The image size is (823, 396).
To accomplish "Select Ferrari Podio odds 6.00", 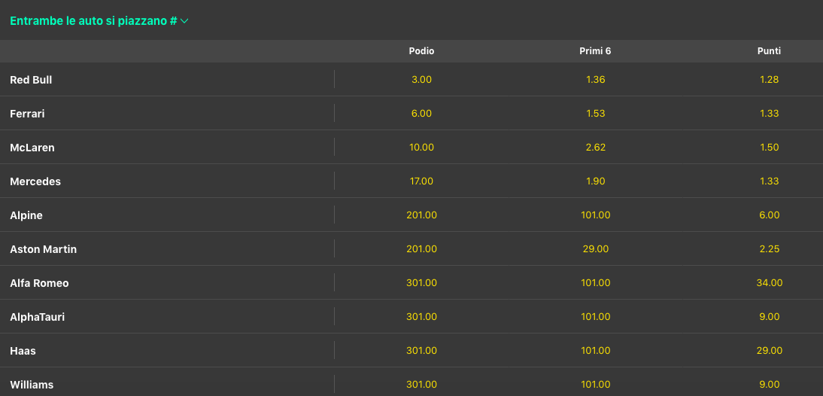I will coord(421,114).
